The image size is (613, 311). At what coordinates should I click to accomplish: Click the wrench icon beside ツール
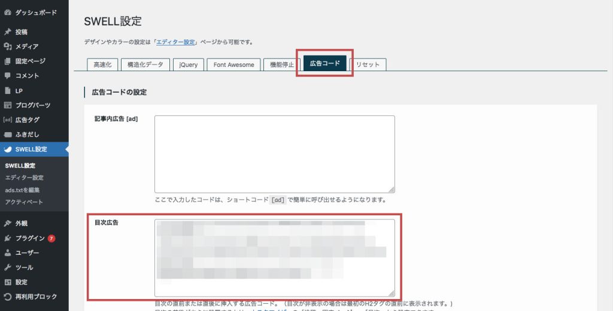pyautogui.click(x=7, y=267)
